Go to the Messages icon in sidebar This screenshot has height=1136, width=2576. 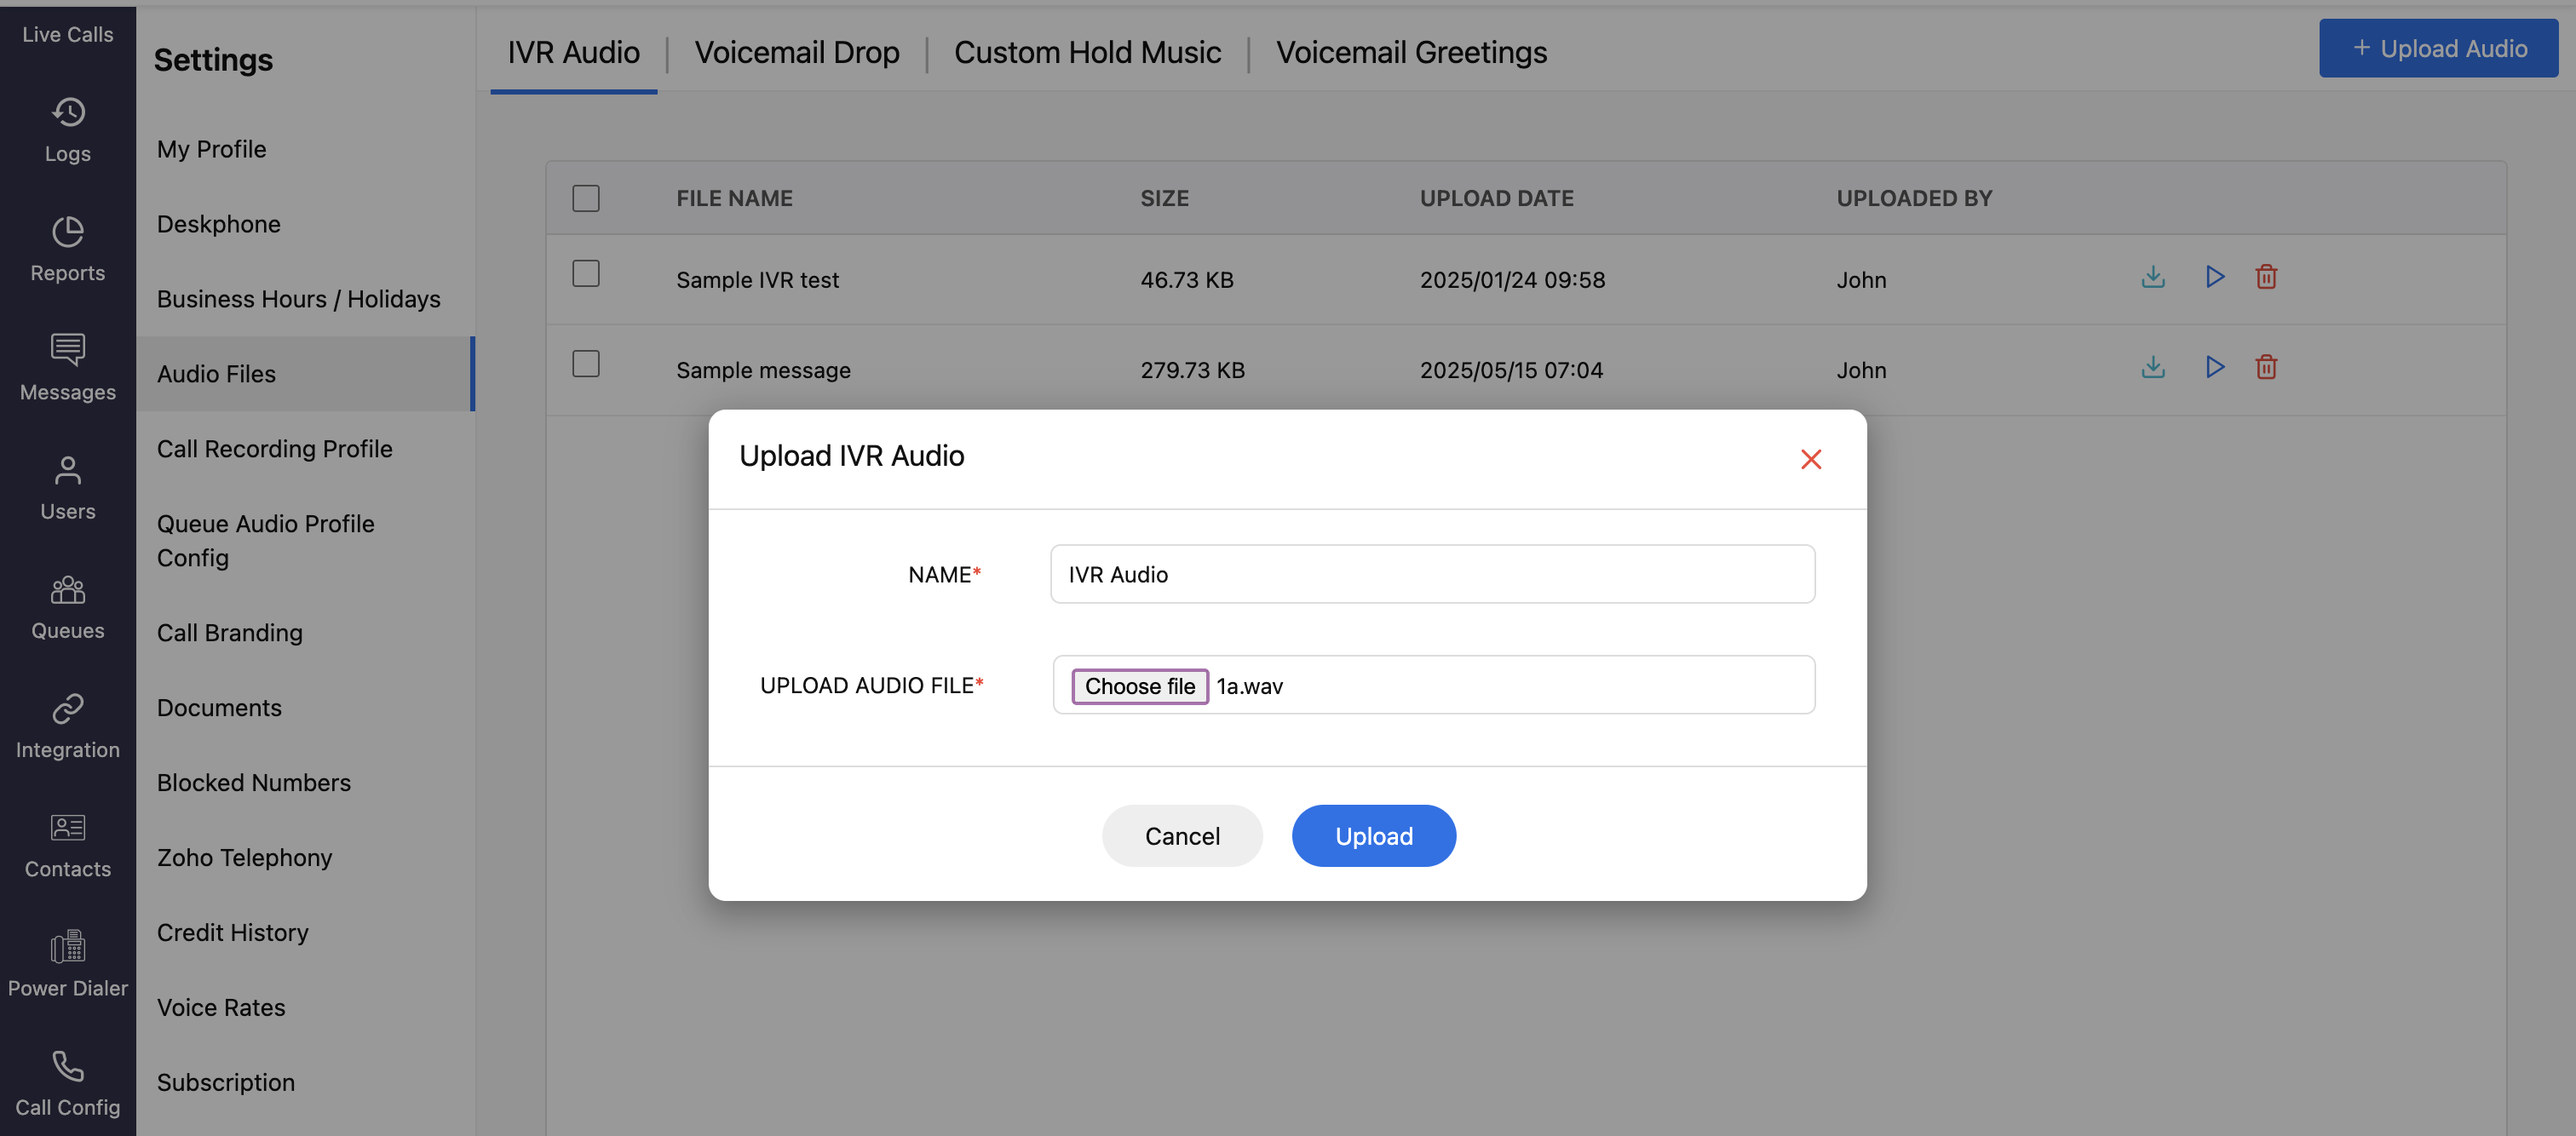(x=68, y=351)
